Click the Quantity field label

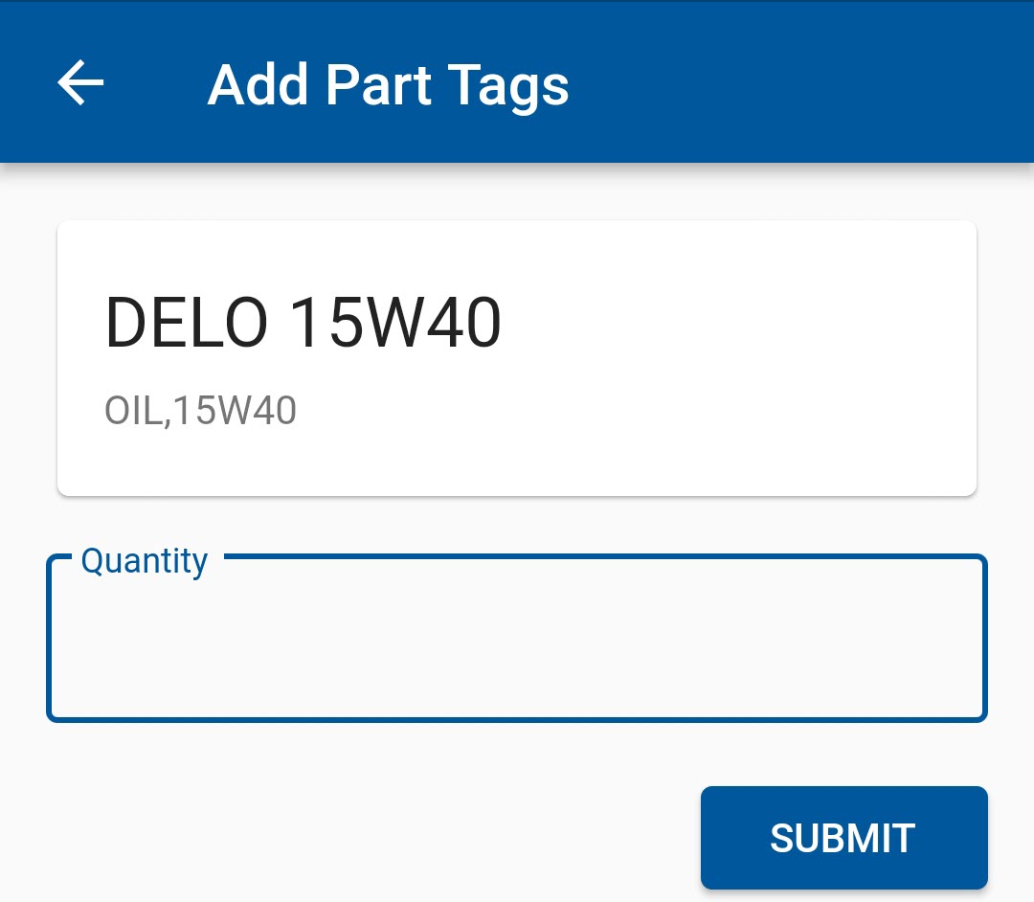[x=144, y=560]
